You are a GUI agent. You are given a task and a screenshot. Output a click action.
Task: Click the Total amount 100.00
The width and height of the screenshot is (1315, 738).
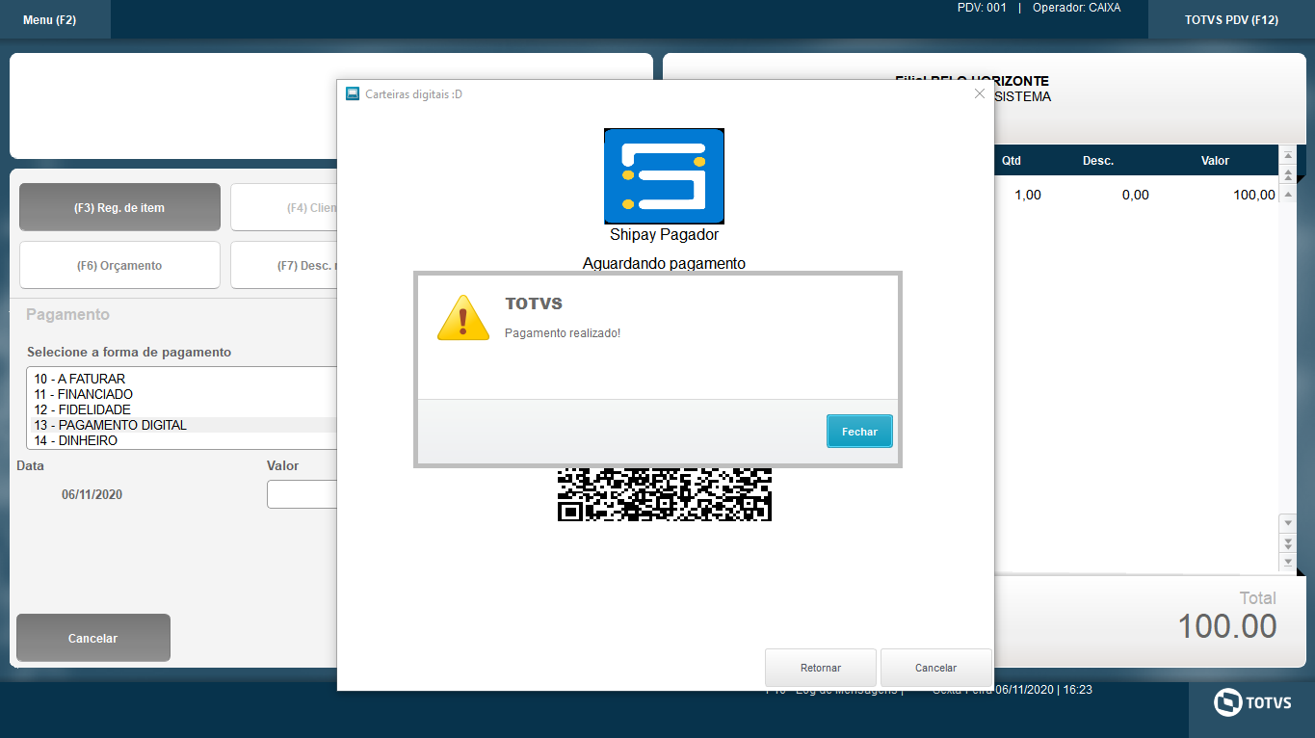(x=1227, y=626)
